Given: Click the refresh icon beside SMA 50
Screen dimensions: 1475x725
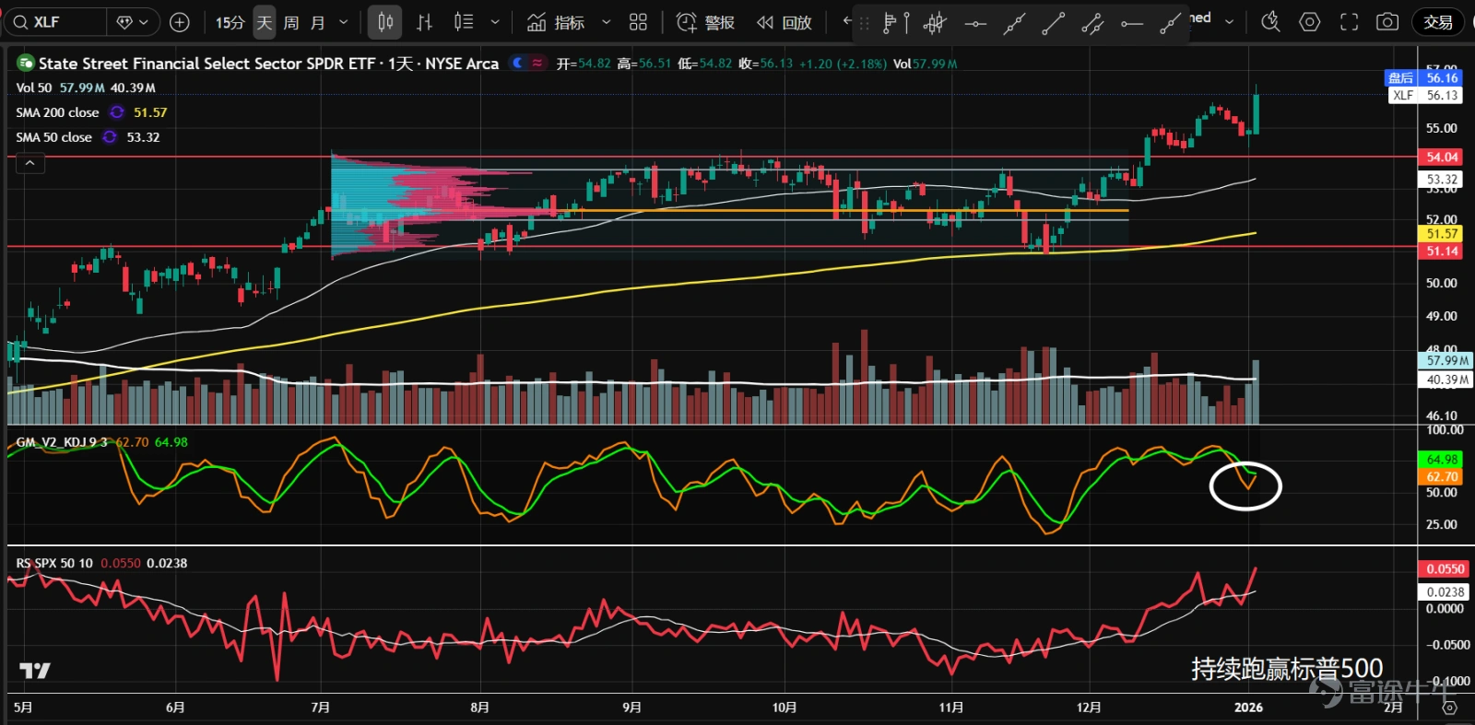Looking at the screenshot, I should click(110, 137).
